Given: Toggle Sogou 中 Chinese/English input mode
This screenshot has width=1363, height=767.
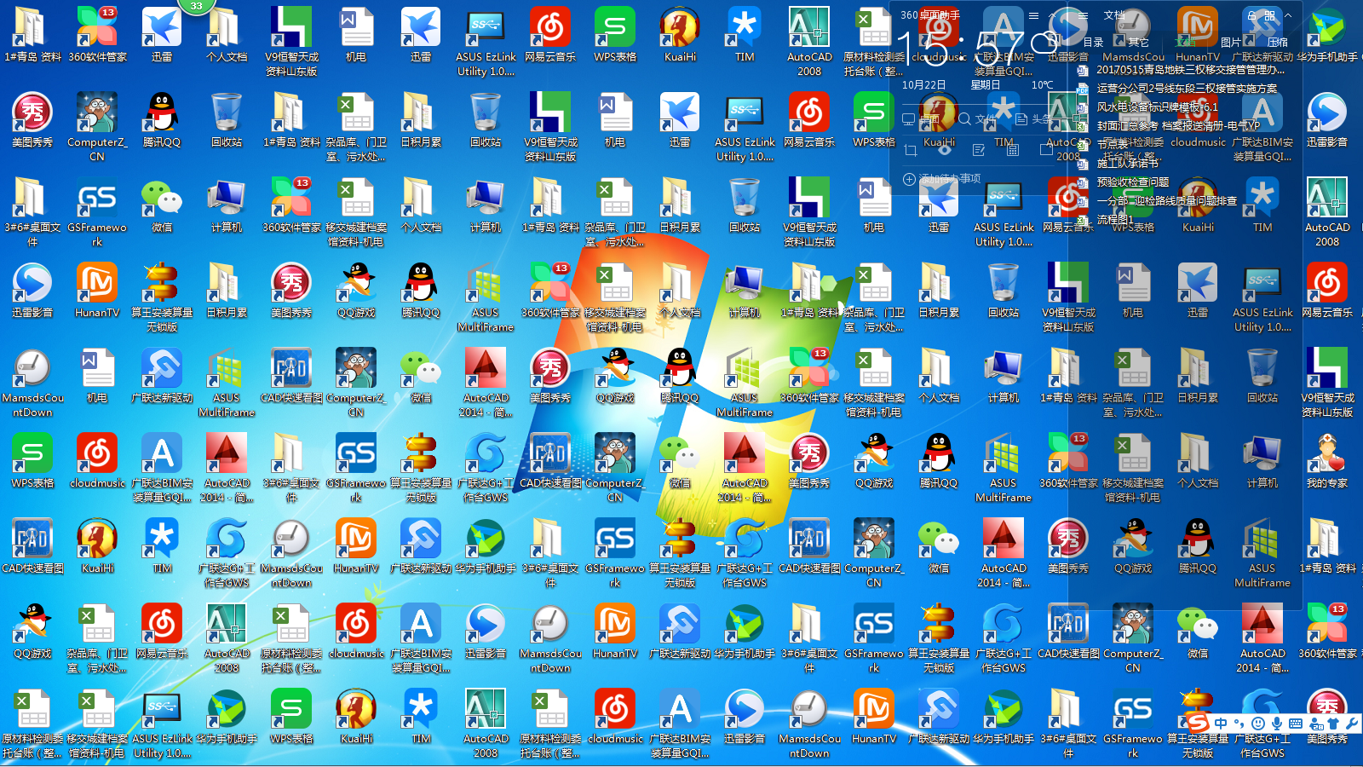Looking at the screenshot, I should tap(1221, 724).
